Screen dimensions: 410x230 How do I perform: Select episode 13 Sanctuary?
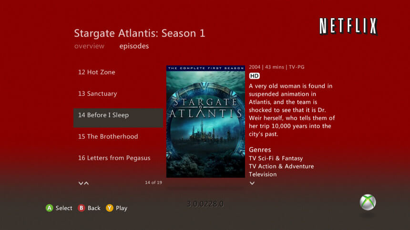point(118,93)
